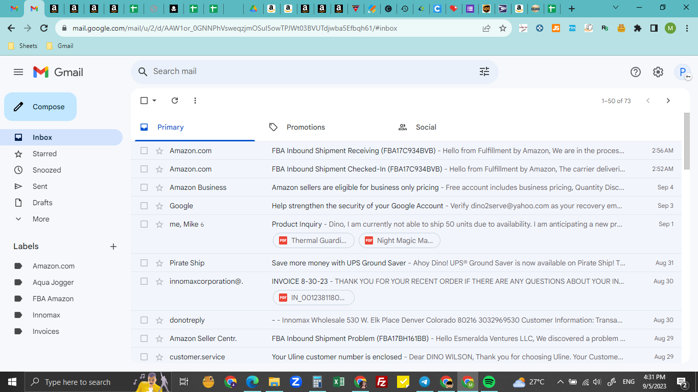Image resolution: width=698 pixels, height=392 pixels.
Task: Open the Sheets bookmark folder
Action: pyautogui.click(x=23, y=46)
